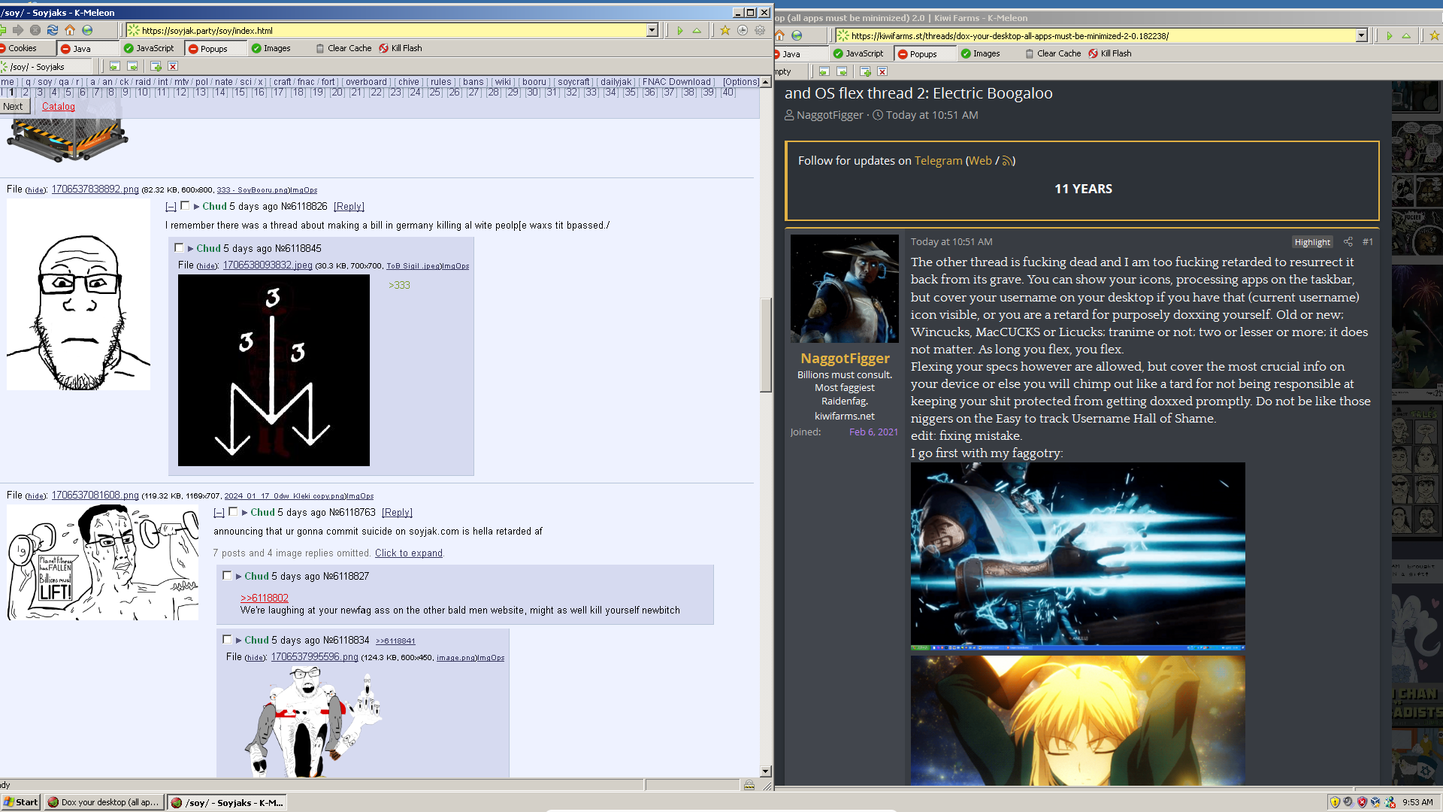1443x812 pixels.
Task: Open rules link in board navigation
Action: point(441,82)
